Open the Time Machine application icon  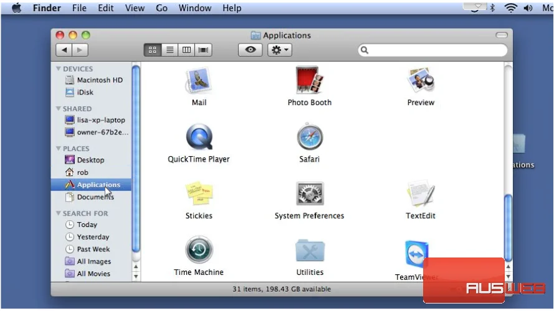click(199, 249)
